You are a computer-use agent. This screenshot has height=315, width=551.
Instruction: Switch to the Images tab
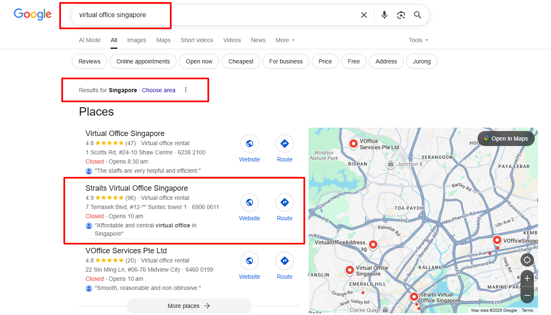pos(136,40)
